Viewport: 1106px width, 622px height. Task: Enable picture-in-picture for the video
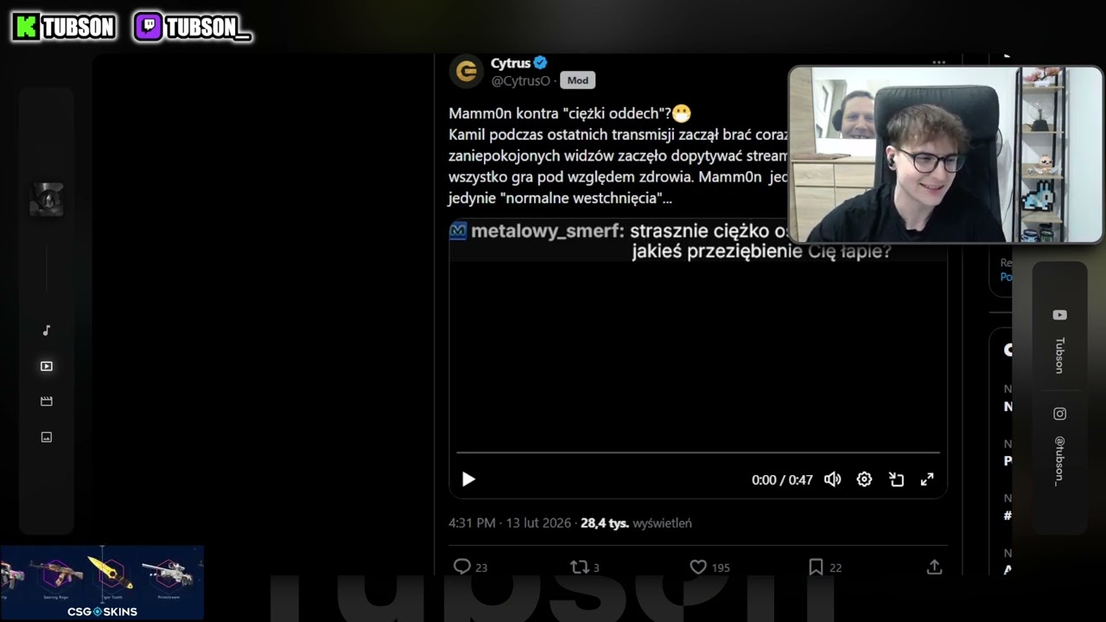point(896,479)
